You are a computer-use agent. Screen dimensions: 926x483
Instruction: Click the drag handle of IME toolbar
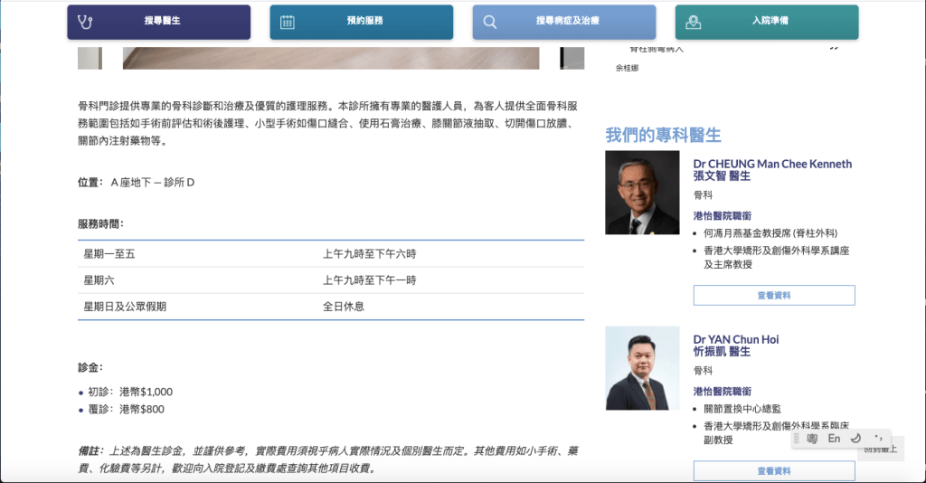click(x=797, y=439)
